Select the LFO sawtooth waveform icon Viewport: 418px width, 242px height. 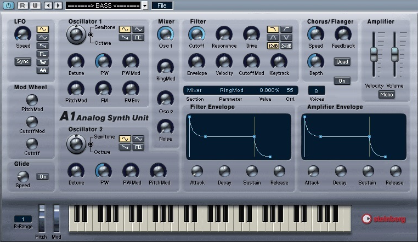42,45
